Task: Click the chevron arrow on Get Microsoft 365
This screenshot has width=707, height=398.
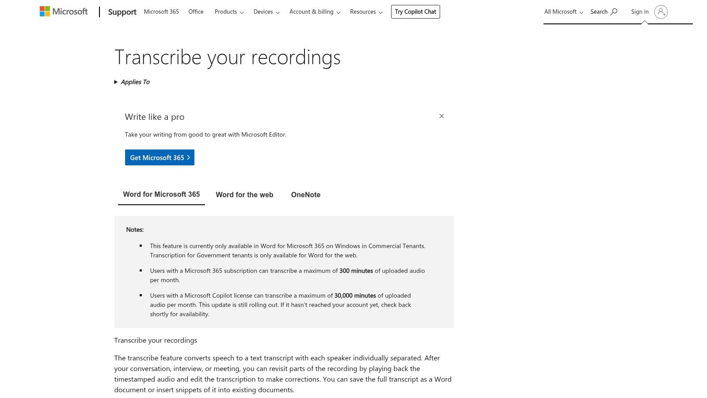Action: (x=189, y=157)
